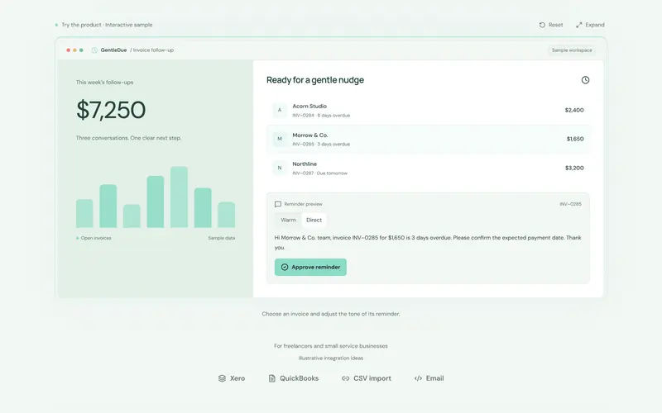Choose the Northline invoice due tomorrow

[428, 168]
